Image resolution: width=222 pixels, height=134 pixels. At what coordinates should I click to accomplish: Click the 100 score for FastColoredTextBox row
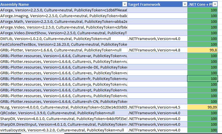pyautogui.click(x=203, y=45)
